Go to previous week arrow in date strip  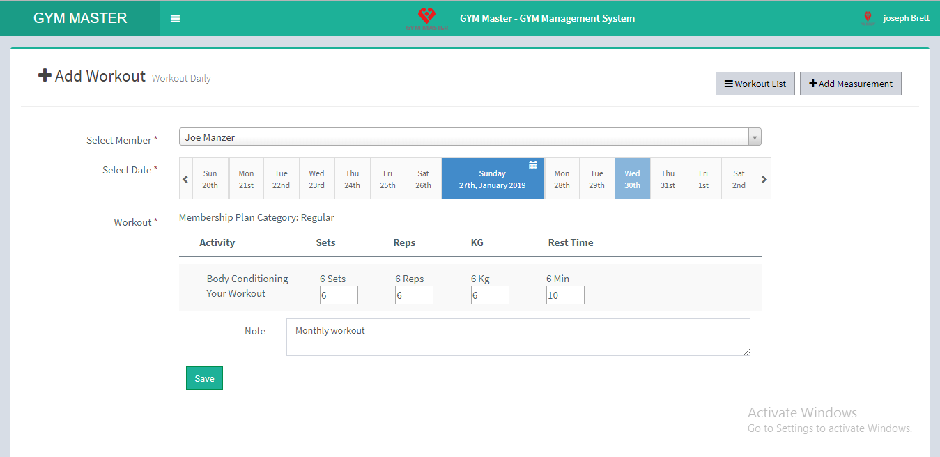pos(185,179)
